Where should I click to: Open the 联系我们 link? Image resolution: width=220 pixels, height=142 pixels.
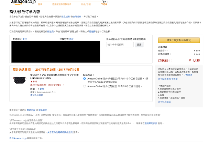pyautogui.click(x=43, y=110)
